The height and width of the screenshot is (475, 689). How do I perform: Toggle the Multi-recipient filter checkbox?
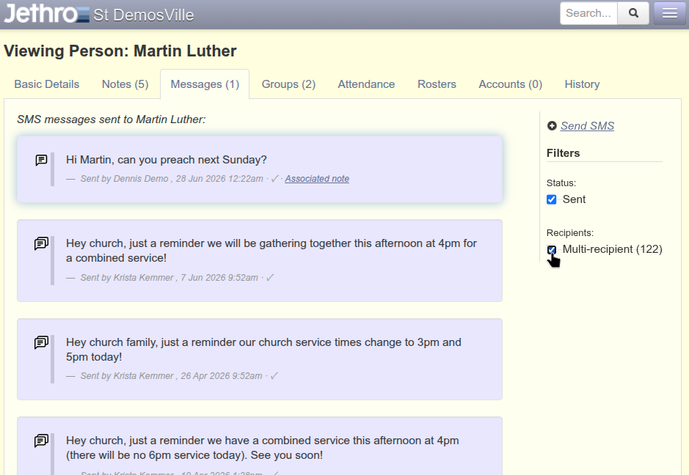(x=552, y=250)
